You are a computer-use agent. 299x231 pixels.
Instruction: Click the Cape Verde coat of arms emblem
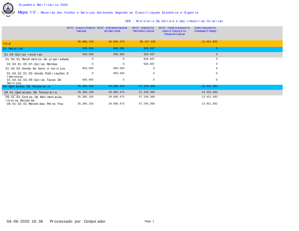pyautogui.click(x=8, y=9)
